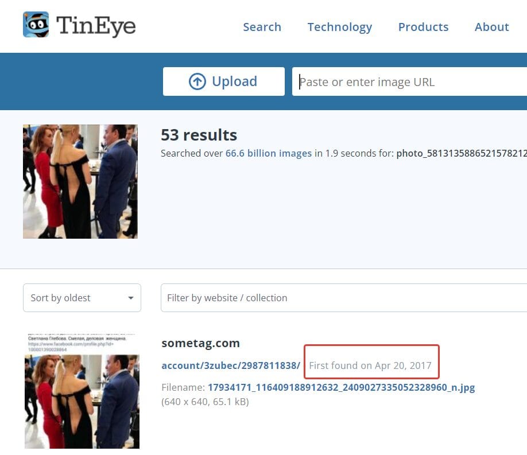The width and height of the screenshot is (527, 455).
Task: Click the Filter by website / collection field
Action: [344, 298]
